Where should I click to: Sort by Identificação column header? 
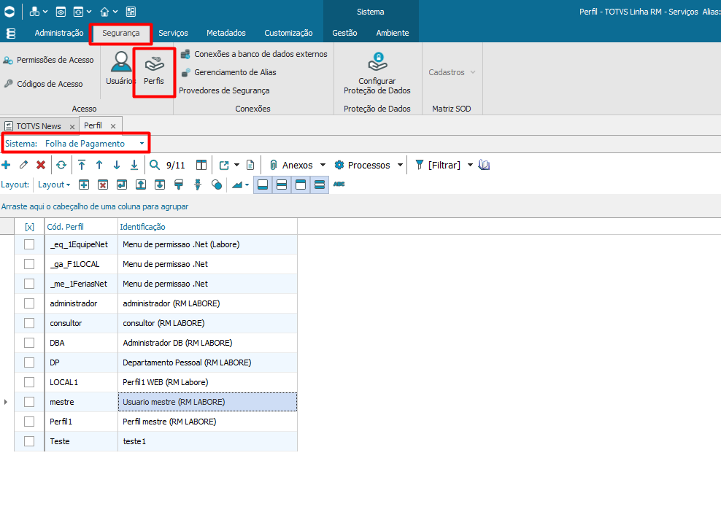point(207,227)
